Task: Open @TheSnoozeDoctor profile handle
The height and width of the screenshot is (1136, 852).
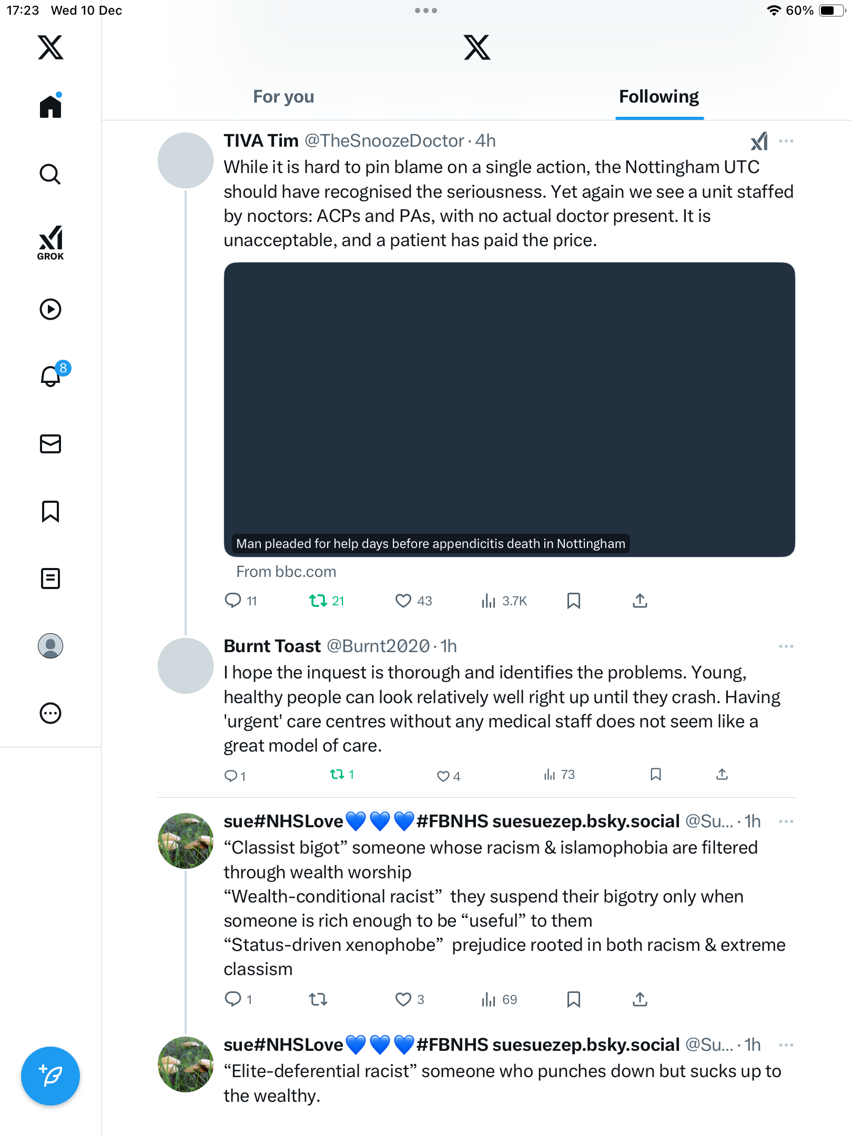Action: 384,141
